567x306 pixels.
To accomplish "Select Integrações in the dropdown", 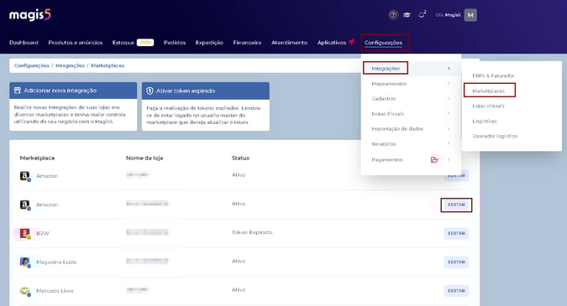I will click(386, 69).
